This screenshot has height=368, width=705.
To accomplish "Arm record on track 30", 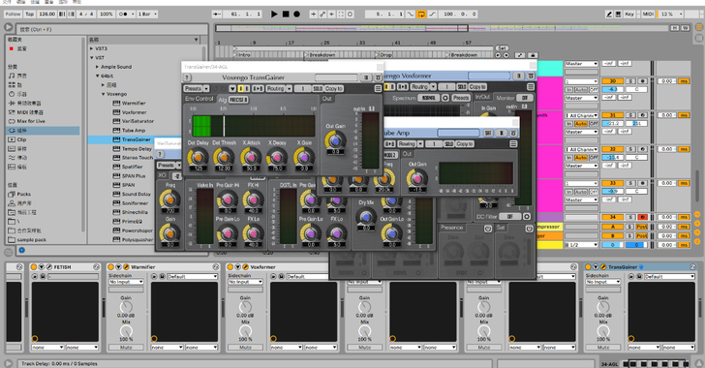I will pyautogui.click(x=642, y=81).
